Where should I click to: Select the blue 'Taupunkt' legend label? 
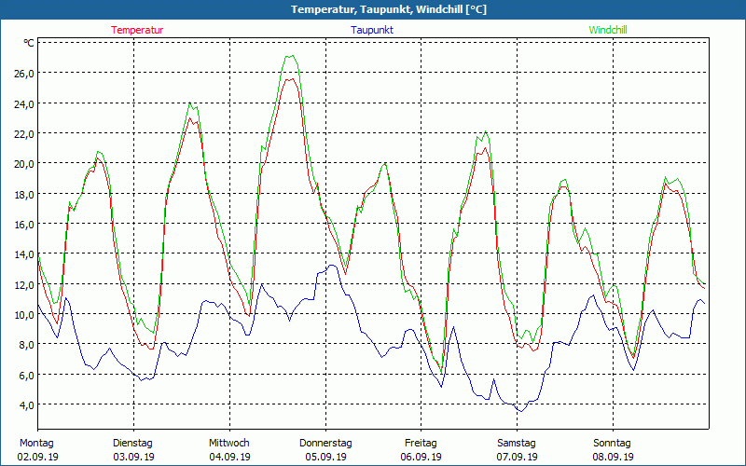coord(372,30)
